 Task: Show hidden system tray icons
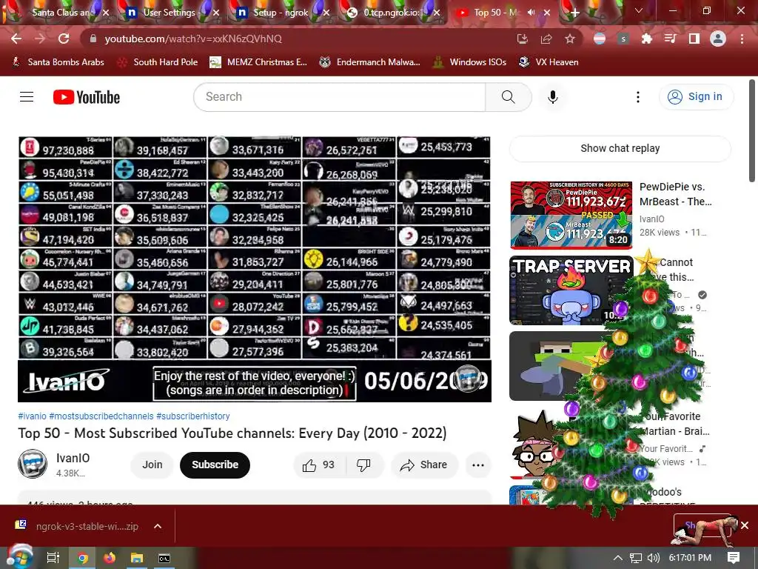[x=618, y=558]
